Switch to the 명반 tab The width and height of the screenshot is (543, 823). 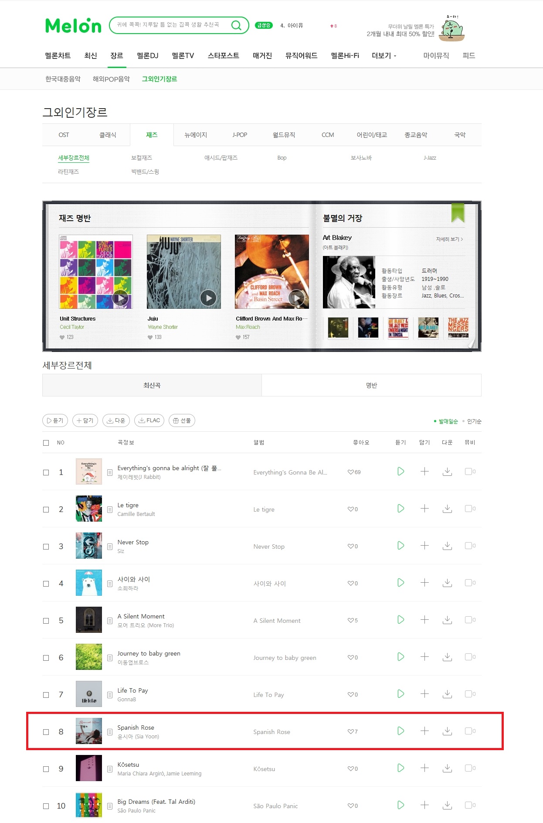(371, 385)
